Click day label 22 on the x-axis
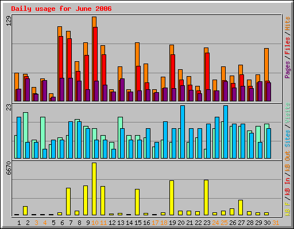The height and width of the screenshot is (229, 294). [x=198, y=223]
